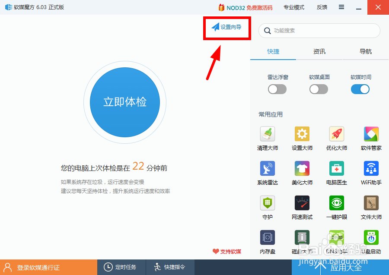Open the hamburger menu at top right
This screenshot has width=389, height=275.
pos(341,7)
